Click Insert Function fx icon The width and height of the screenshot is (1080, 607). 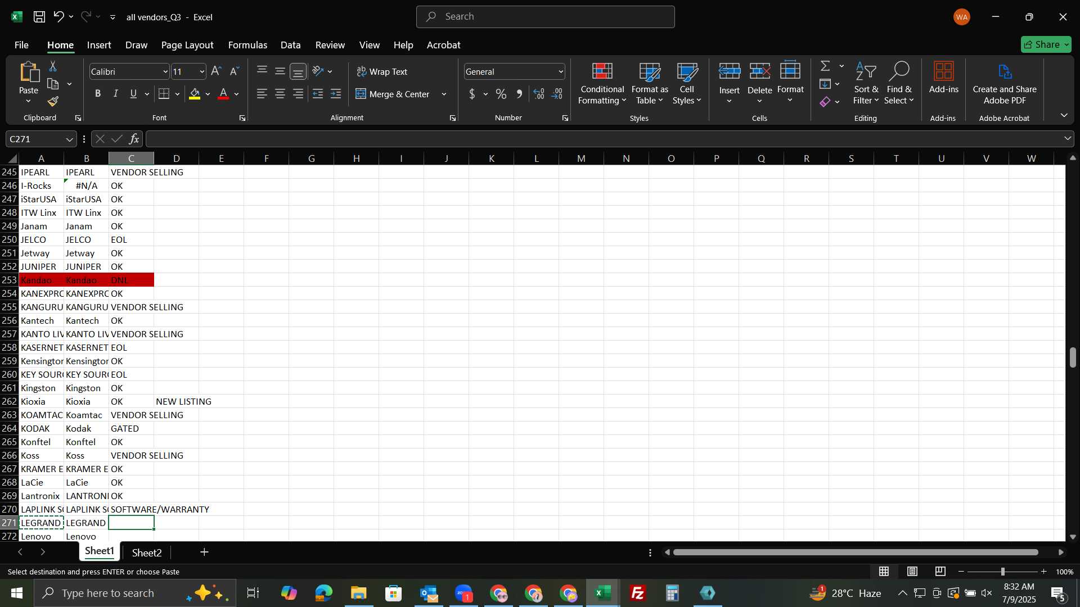click(x=134, y=139)
